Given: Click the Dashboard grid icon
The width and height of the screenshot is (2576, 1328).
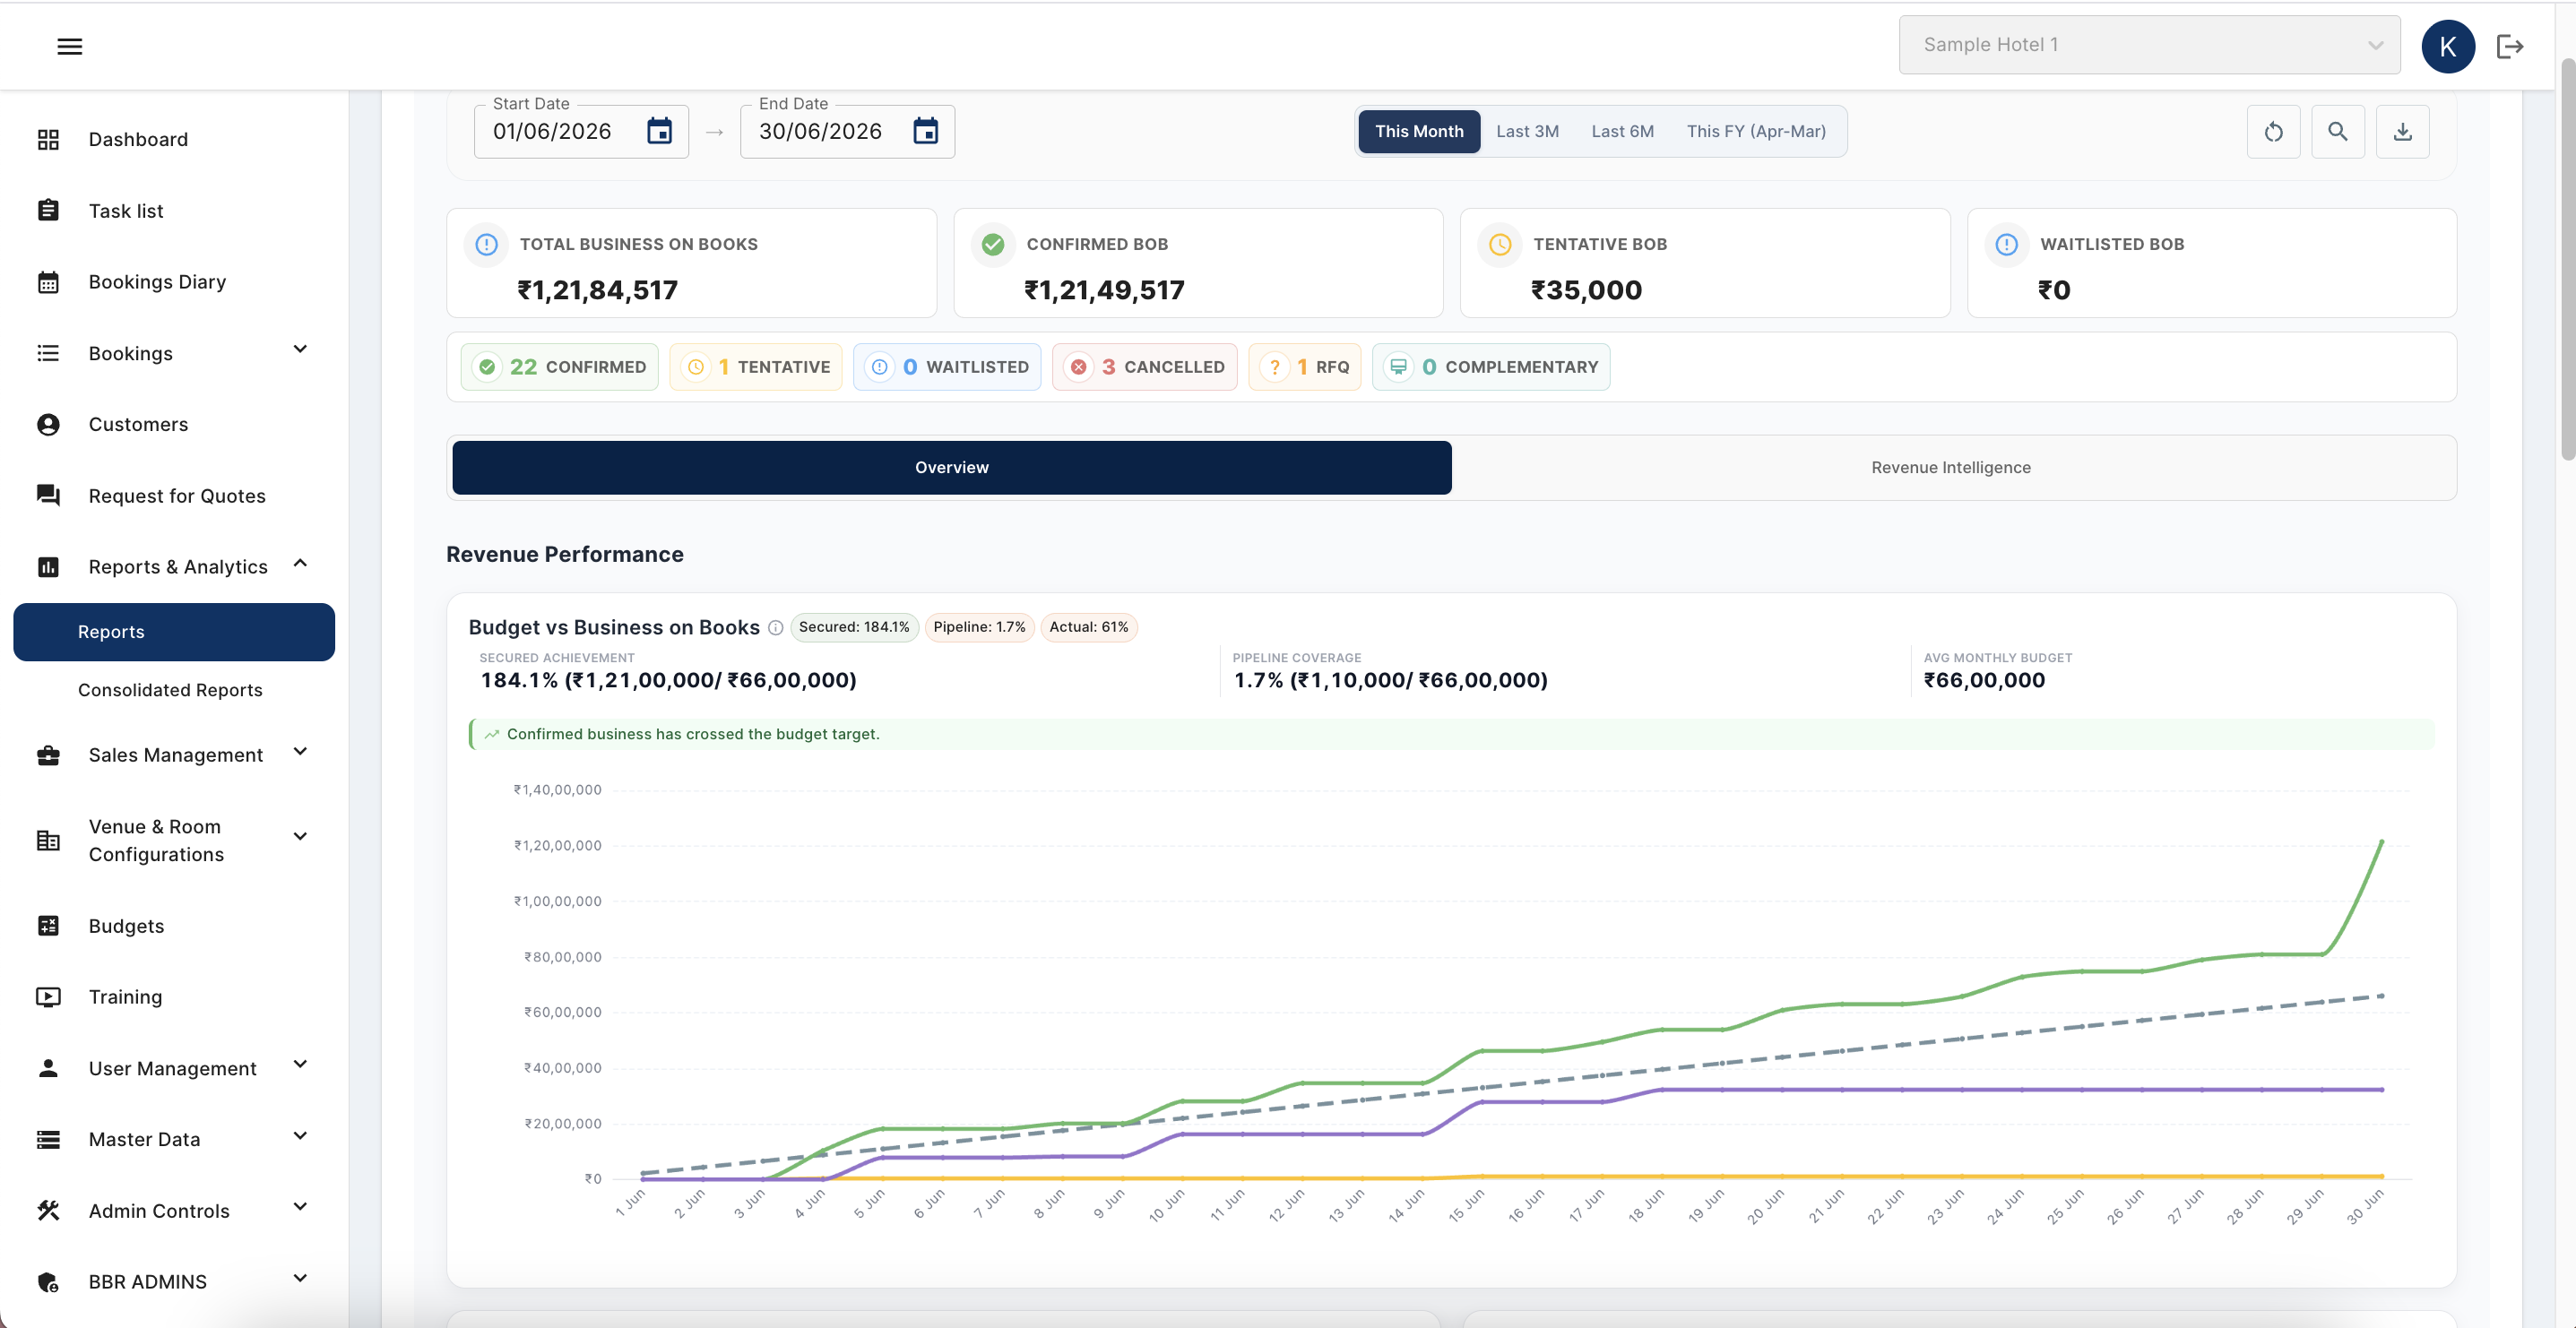Looking at the screenshot, I should click(x=48, y=139).
